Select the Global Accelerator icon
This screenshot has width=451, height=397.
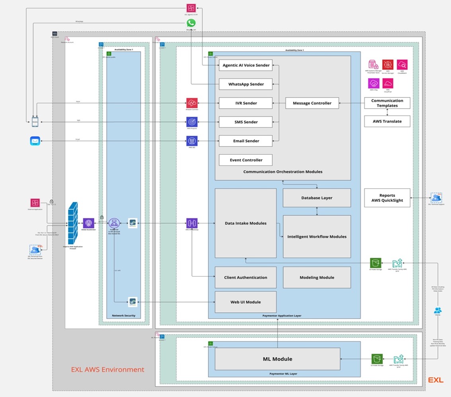89,223
